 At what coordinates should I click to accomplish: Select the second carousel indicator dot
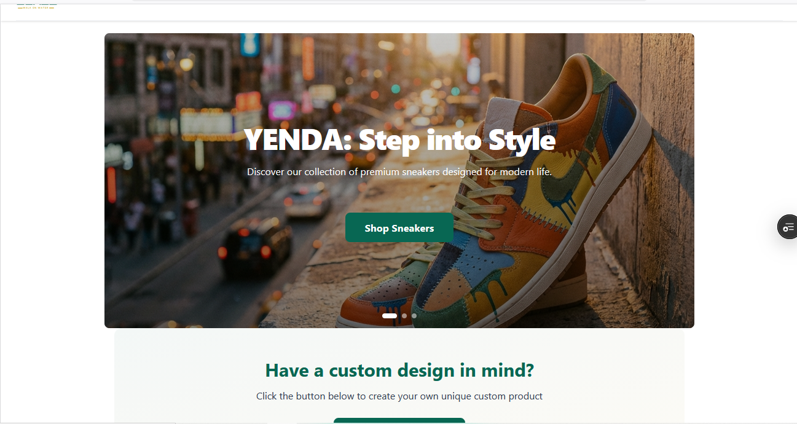[x=404, y=316]
